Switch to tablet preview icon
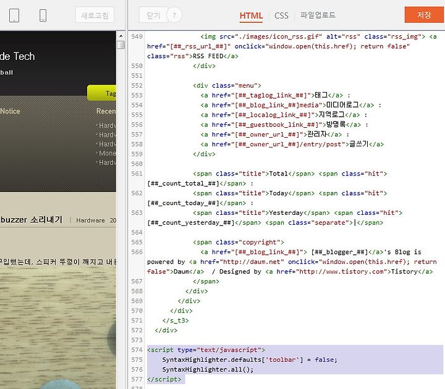445x389 pixels. (14, 15)
